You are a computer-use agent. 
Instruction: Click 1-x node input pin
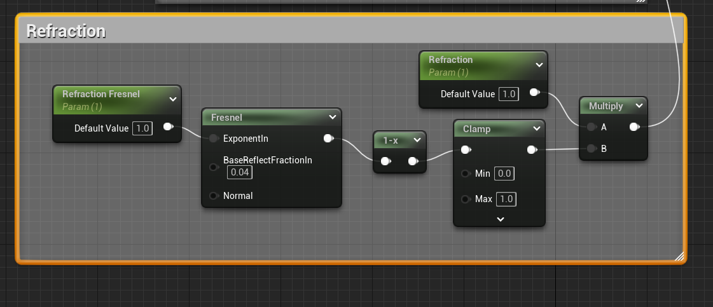(x=385, y=161)
